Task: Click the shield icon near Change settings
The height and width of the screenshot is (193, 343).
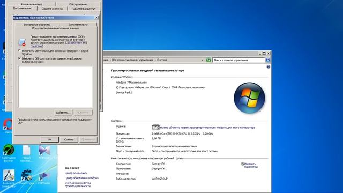Action: pyautogui.click(x=242, y=164)
